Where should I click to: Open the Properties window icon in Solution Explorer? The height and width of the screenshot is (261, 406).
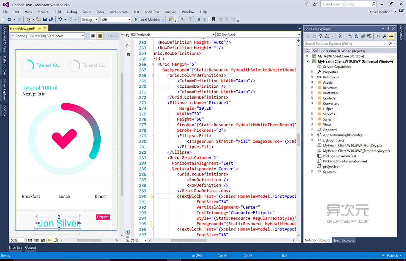(x=384, y=36)
